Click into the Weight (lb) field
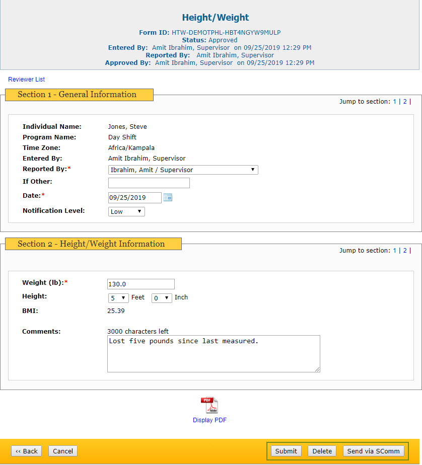The height and width of the screenshot is (465, 422). pyautogui.click(x=141, y=284)
